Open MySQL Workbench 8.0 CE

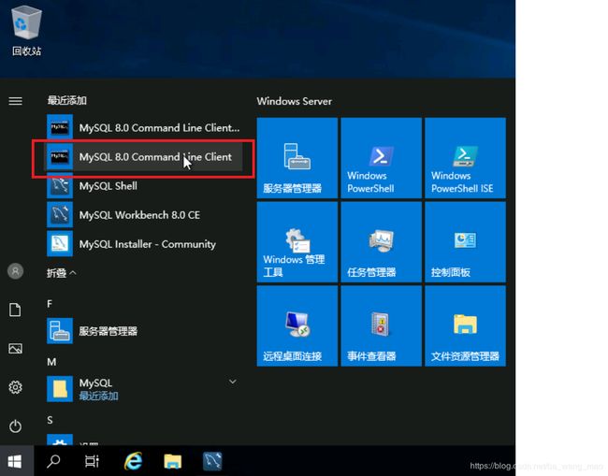tap(144, 215)
